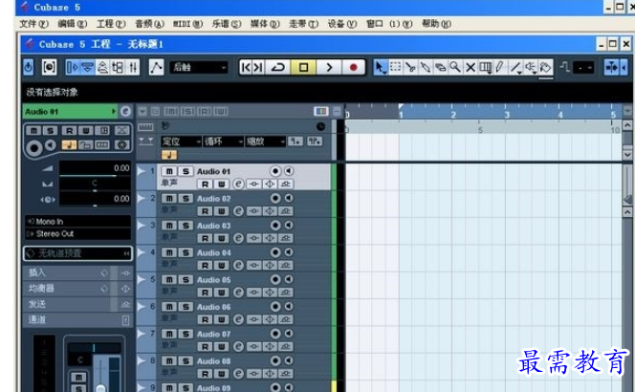Select the Audio 02 track name
Viewport: 635px width, 392px height.
[x=213, y=199]
